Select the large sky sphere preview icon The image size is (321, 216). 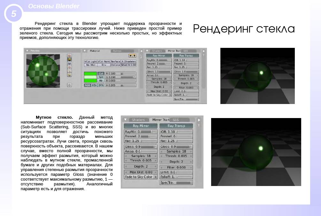(x=69, y=75)
